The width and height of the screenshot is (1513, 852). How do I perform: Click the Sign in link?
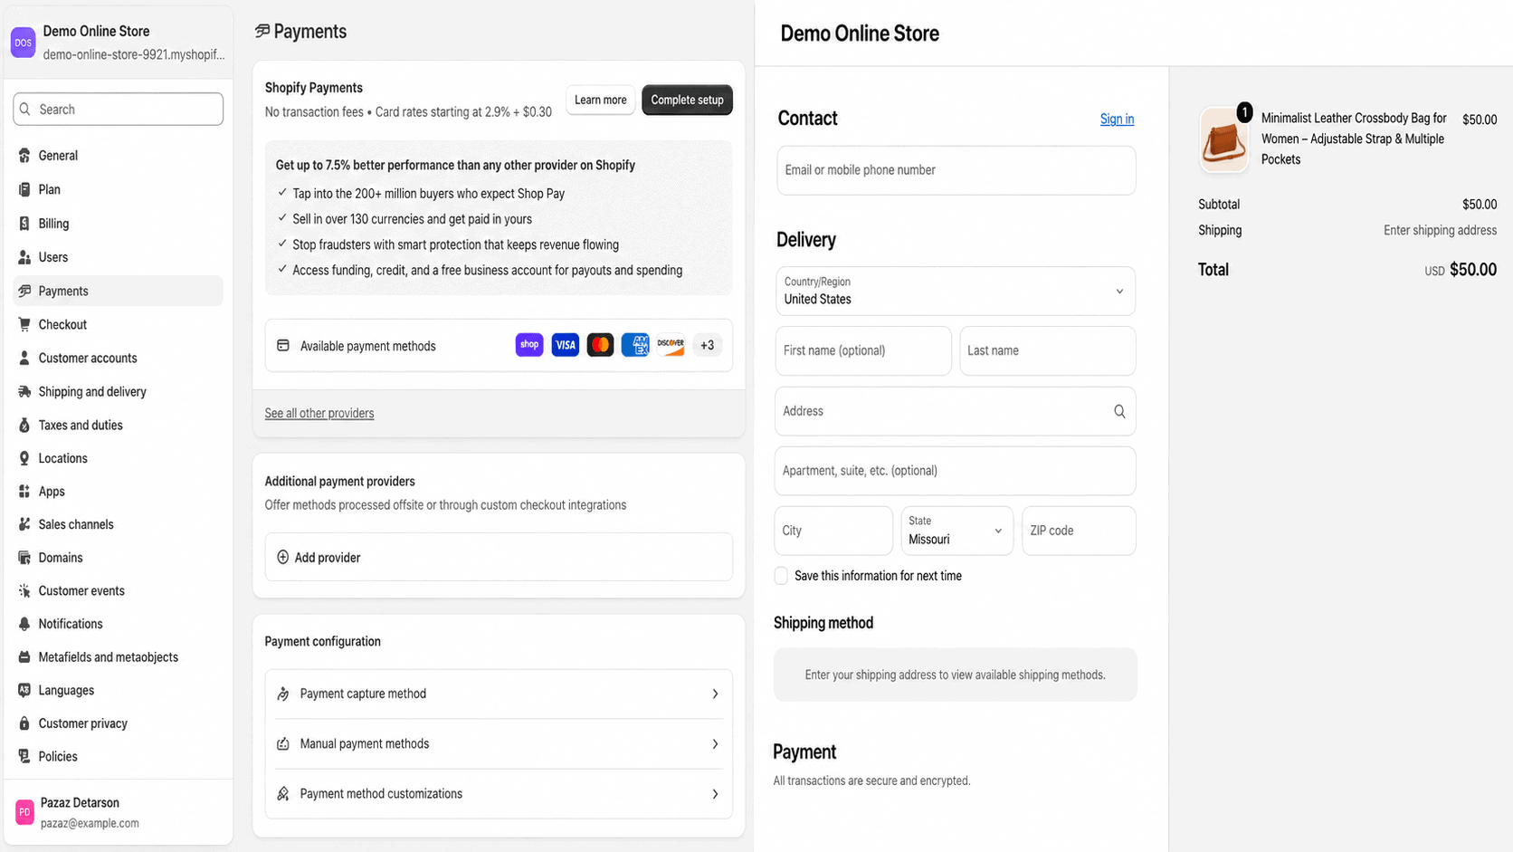click(x=1117, y=119)
